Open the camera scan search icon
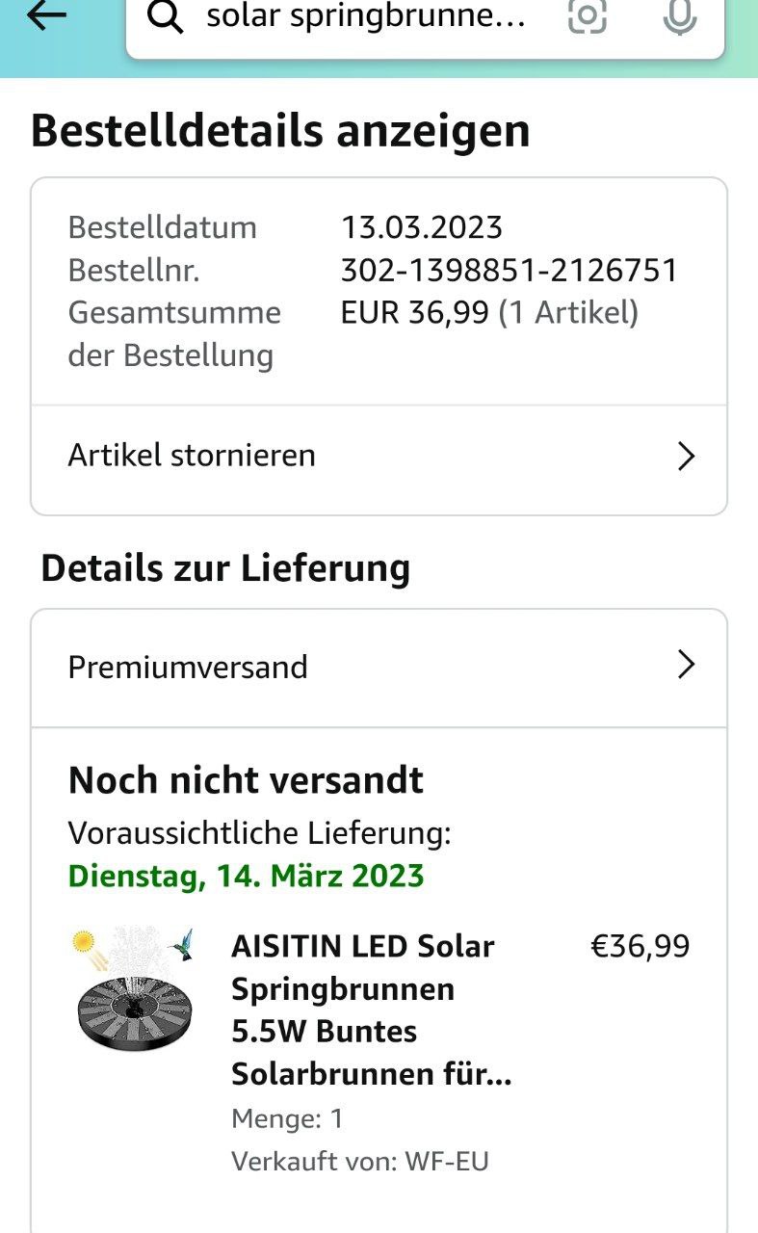 click(x=587, y=16)
